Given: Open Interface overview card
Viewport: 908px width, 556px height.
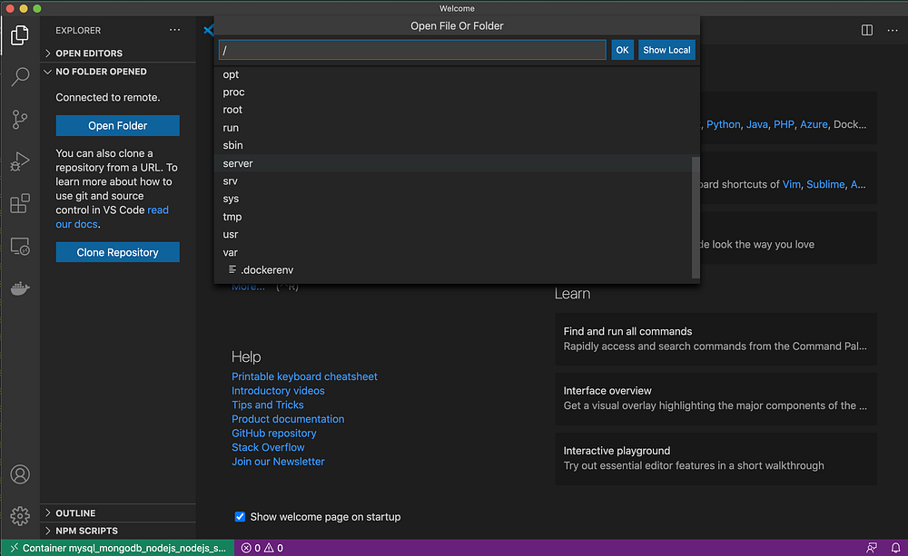Looking at the screenshot, I should pos(716,398).
